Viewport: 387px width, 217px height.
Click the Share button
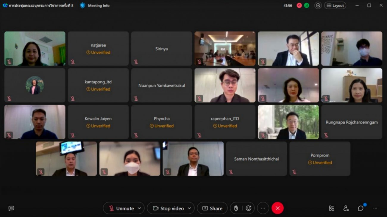[x=212, y=208]
